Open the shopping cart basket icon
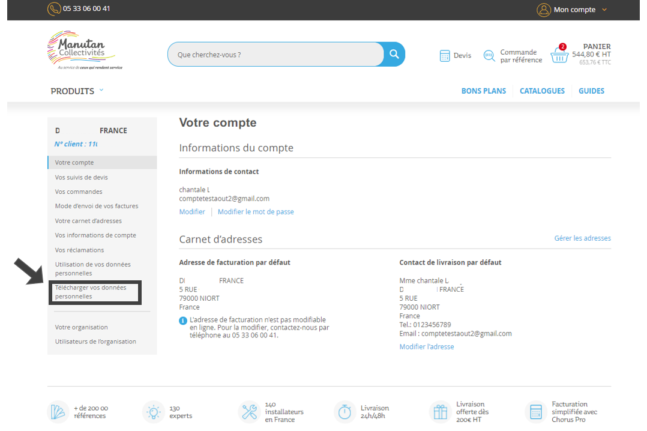Image resolution: width=647 pixels, height=431 pixels. point(559,55)
